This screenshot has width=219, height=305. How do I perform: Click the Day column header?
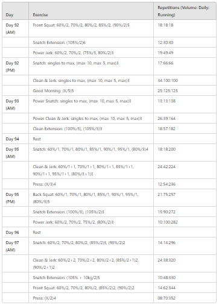[x=15, y=11]
